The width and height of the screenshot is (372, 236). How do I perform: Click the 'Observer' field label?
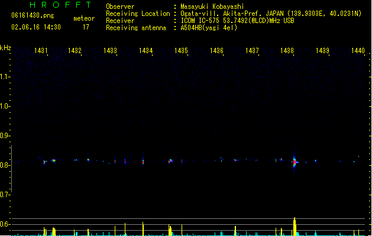point(120,6)
